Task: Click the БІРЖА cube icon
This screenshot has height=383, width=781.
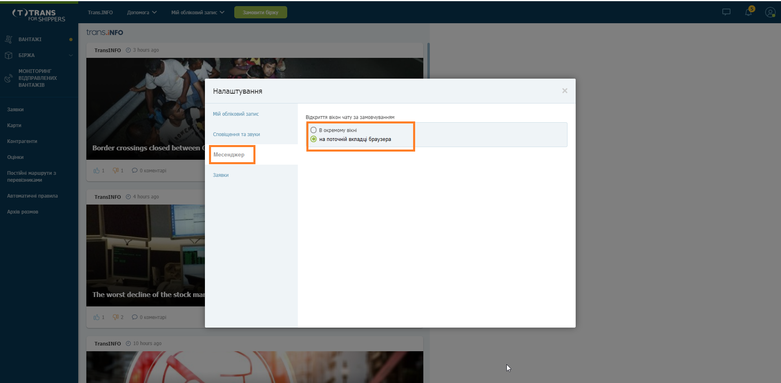Action: (8, 55)
